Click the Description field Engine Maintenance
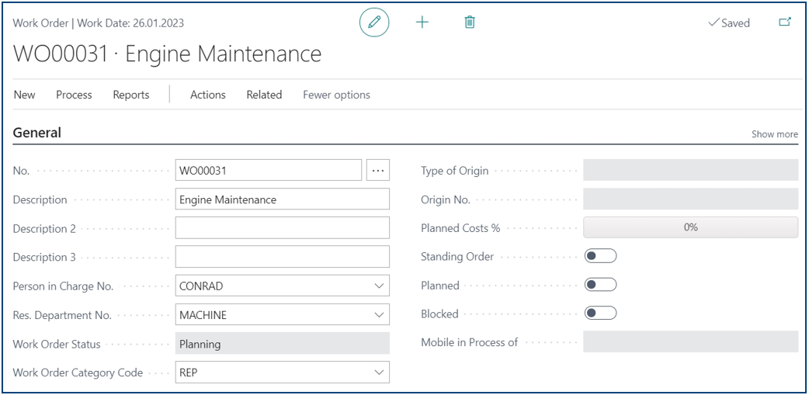 [283, 199]
